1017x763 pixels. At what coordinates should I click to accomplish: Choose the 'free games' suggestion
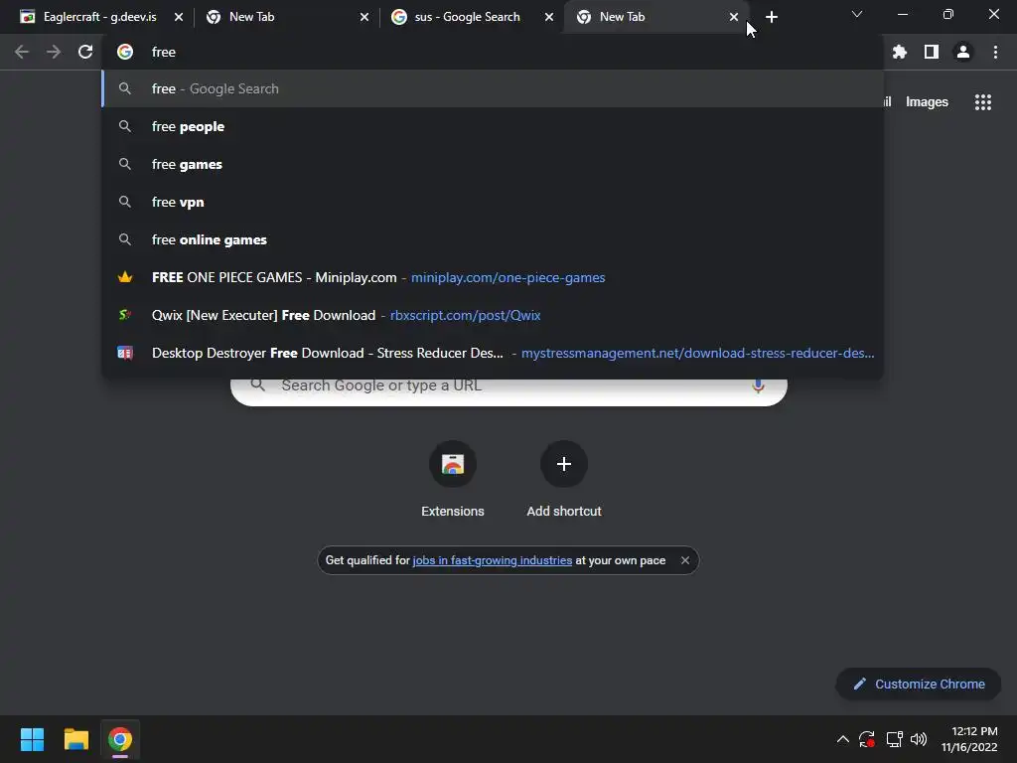pos(493,164)
